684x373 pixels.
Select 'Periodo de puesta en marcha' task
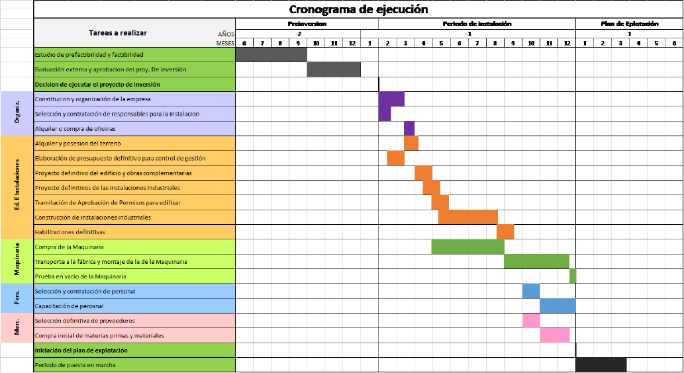pyautogui.click(x=134, y=365)
